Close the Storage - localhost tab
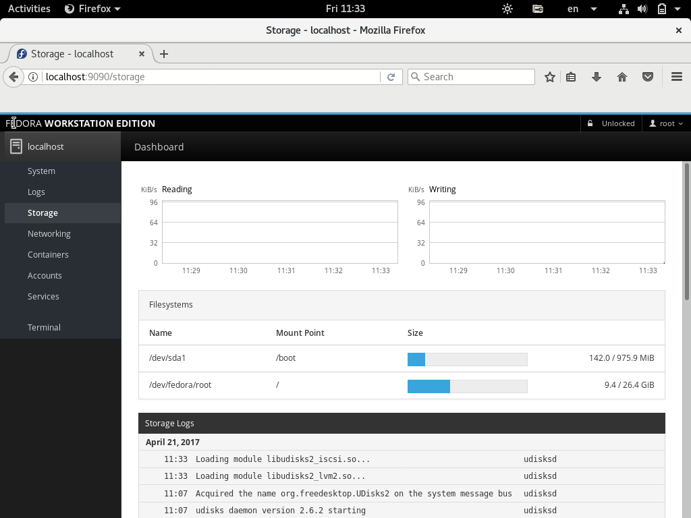This screenshot has width=691, height=518. pyautogui.click(x=142, y=54)
